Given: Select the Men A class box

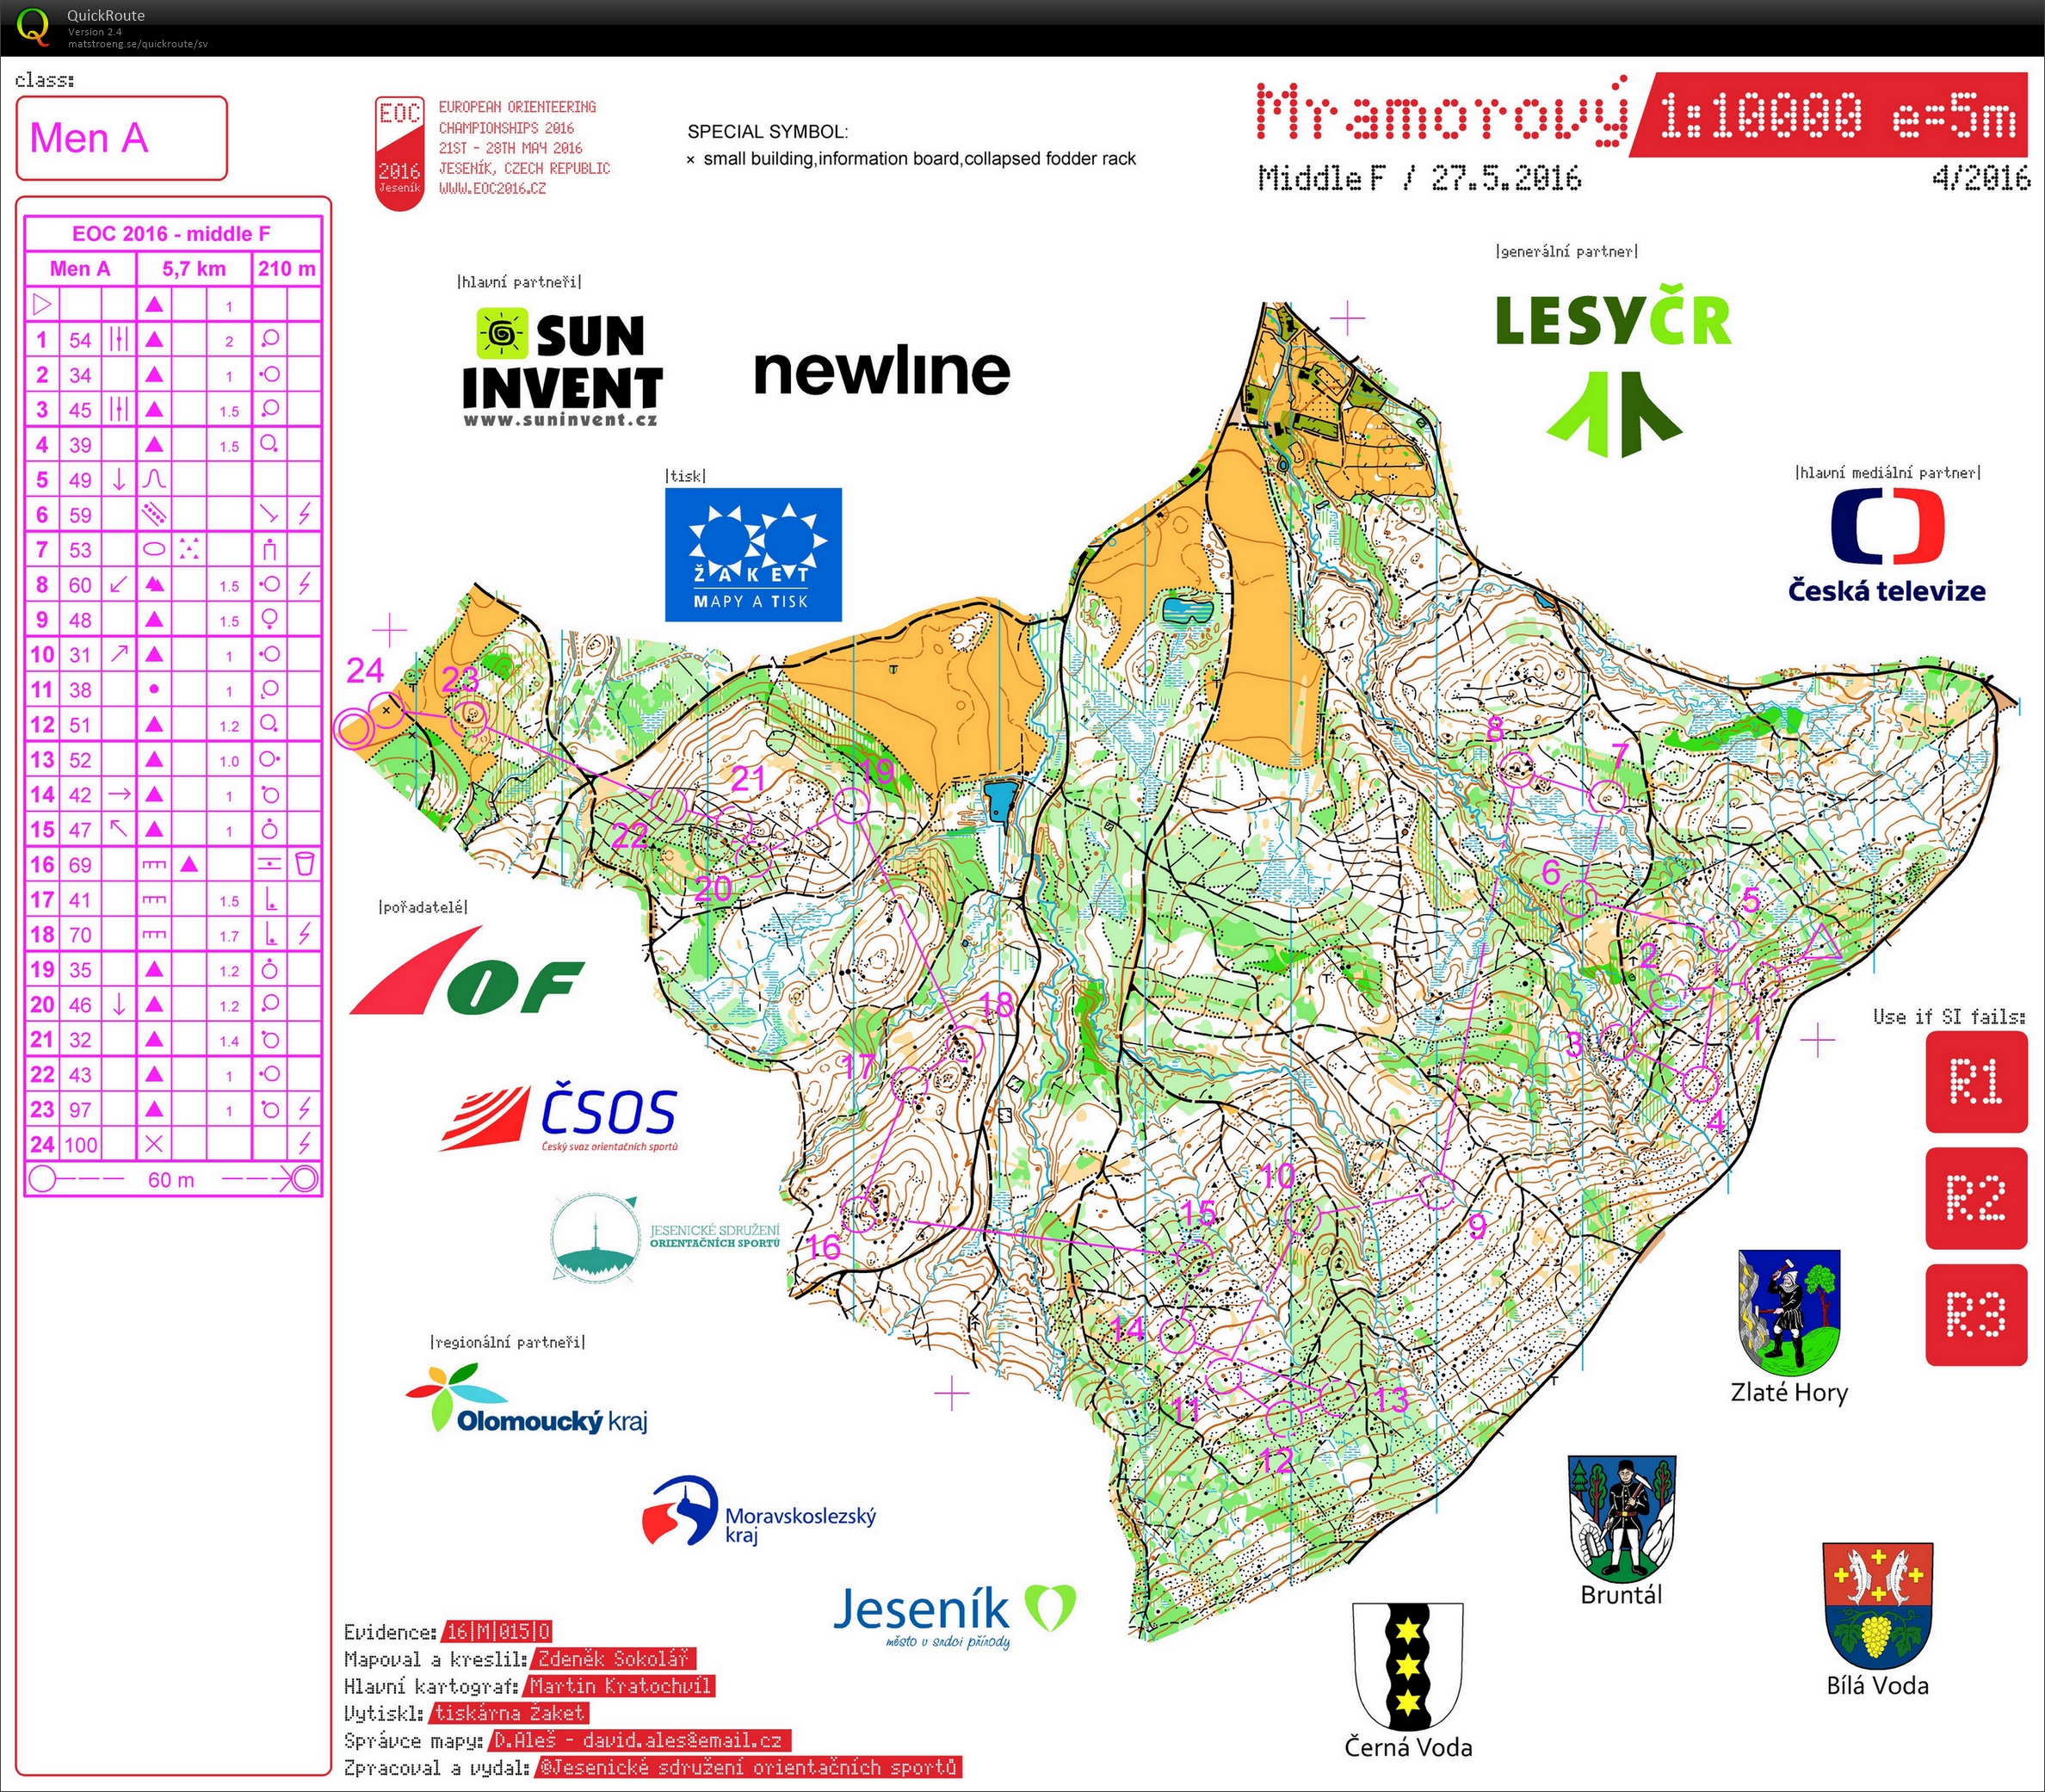Looking at the screenshot, I should pyautogui.click(x=122, y=138).
